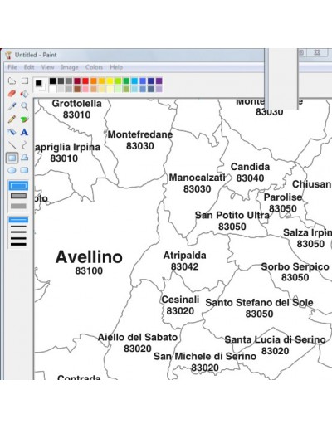Pick the black color swatch in the palette
The image size is (332, 429).
click(x=52, y=80)
